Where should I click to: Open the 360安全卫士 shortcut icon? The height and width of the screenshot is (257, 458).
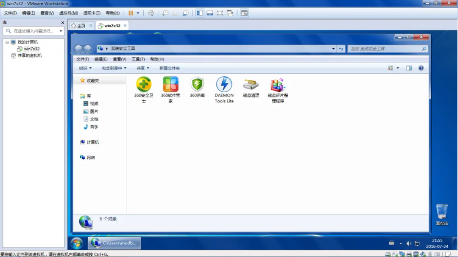(143, 84)
